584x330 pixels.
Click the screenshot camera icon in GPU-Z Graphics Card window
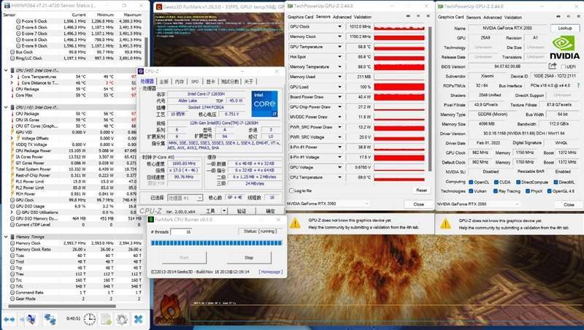coord(558,17)
